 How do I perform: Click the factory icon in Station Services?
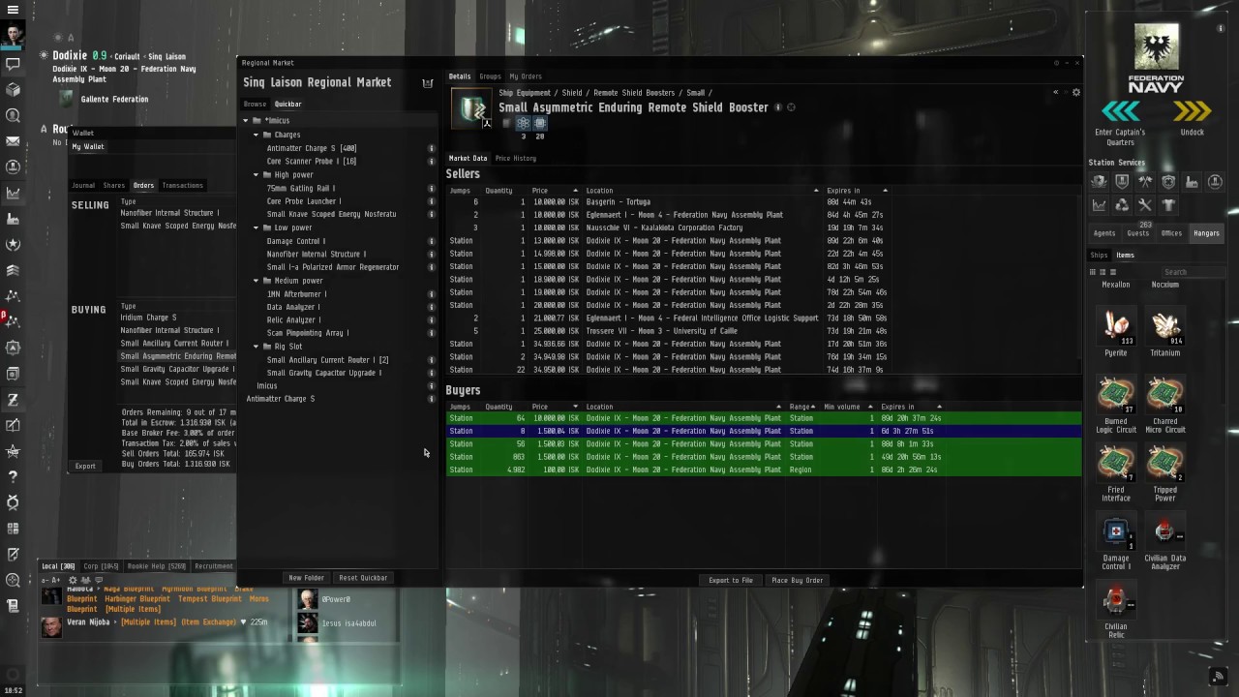(x=1192, y=182)
